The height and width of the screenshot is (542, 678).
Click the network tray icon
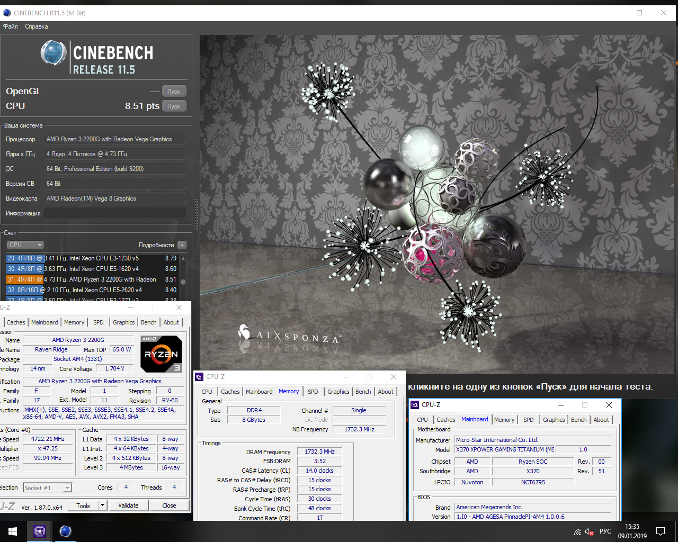coord(577,531)
